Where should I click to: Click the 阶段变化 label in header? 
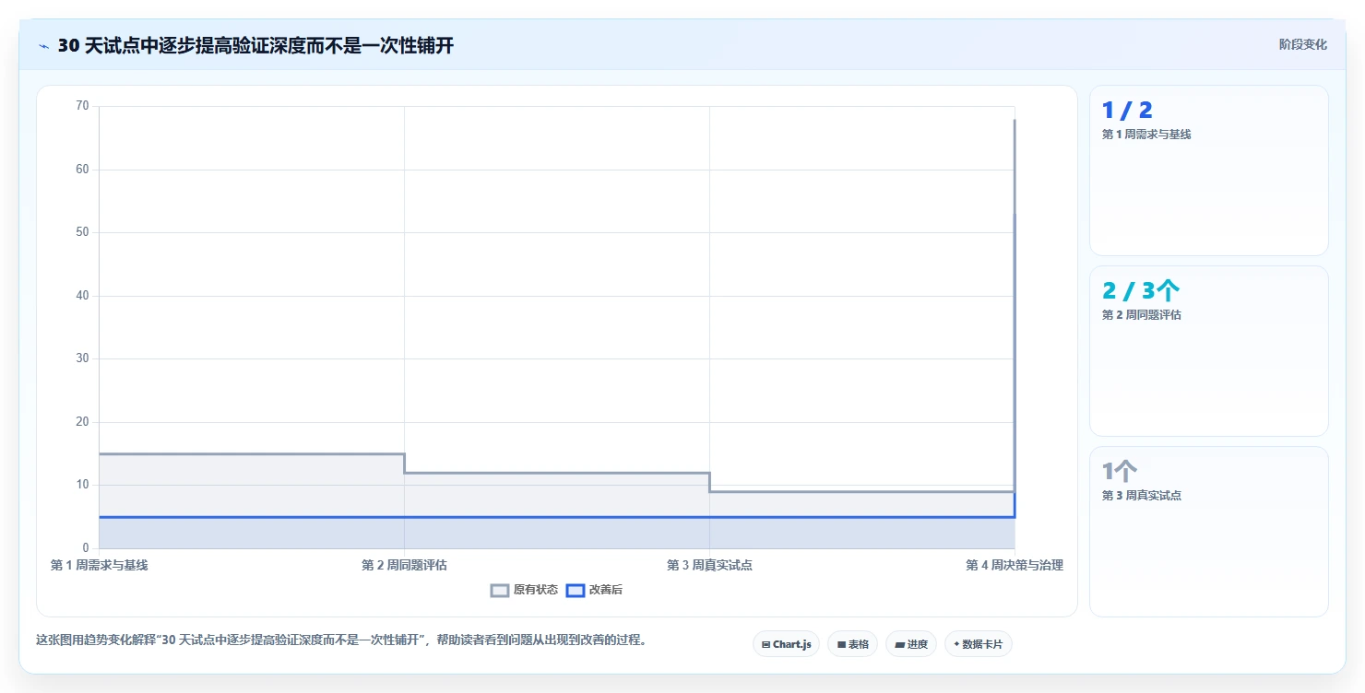tap(1303, 44)
